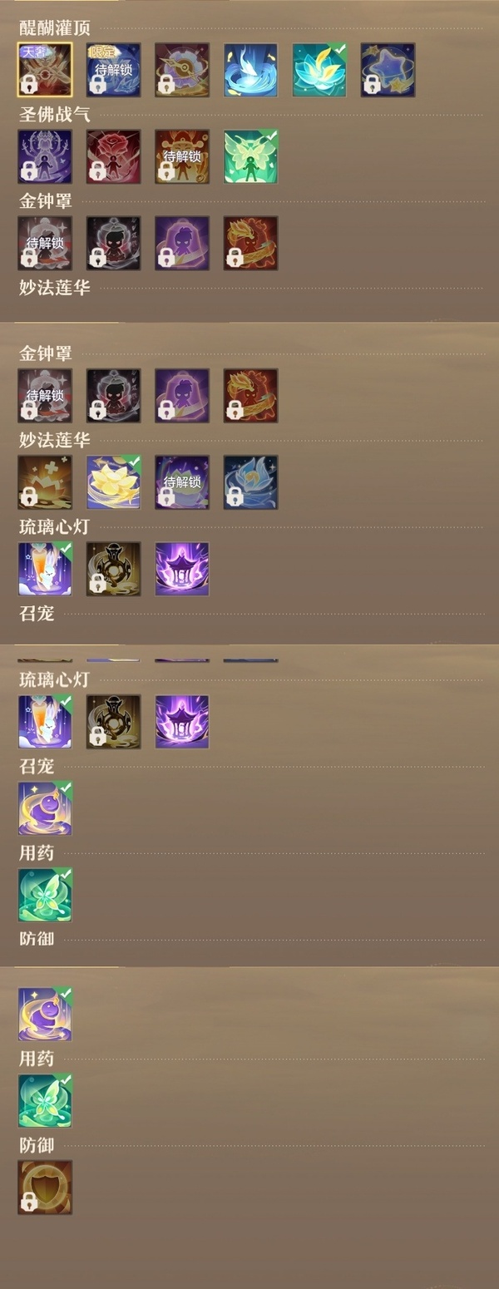
Task: Select the snake pet skin directly beneath 召宠 heading
Action: point(45,808)
